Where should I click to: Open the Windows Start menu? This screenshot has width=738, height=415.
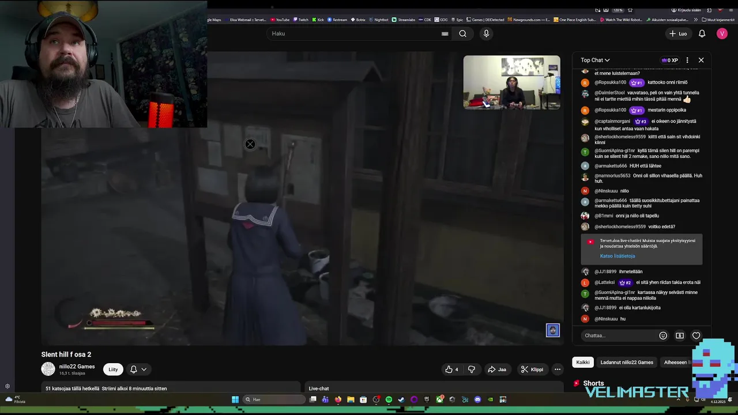pyautogui.click(x=235, y=399)
